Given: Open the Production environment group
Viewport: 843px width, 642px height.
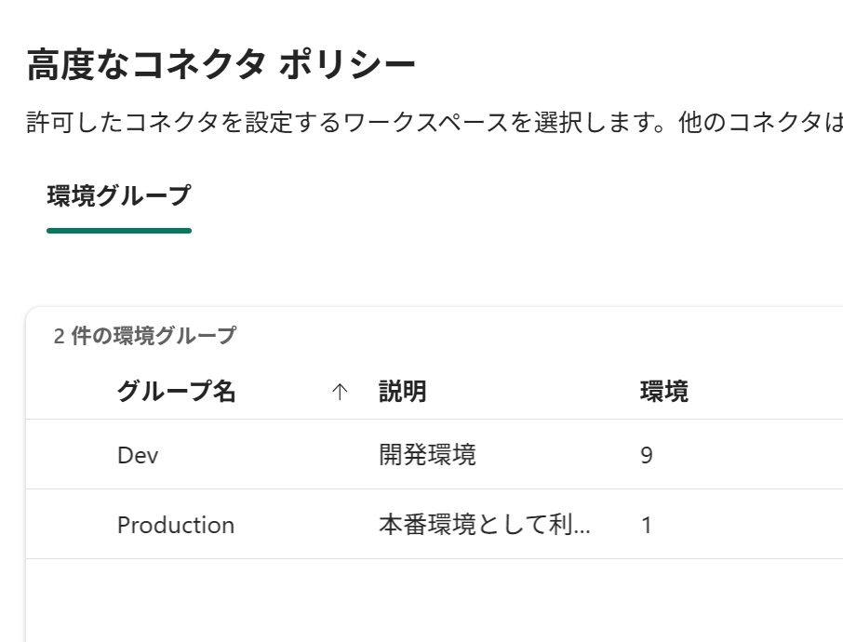Looking at the screenshot, I should (176, 525).
